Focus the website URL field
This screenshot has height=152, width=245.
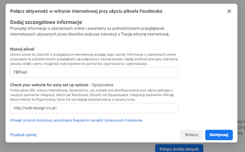pyautogui.click(x=94, y=108)
